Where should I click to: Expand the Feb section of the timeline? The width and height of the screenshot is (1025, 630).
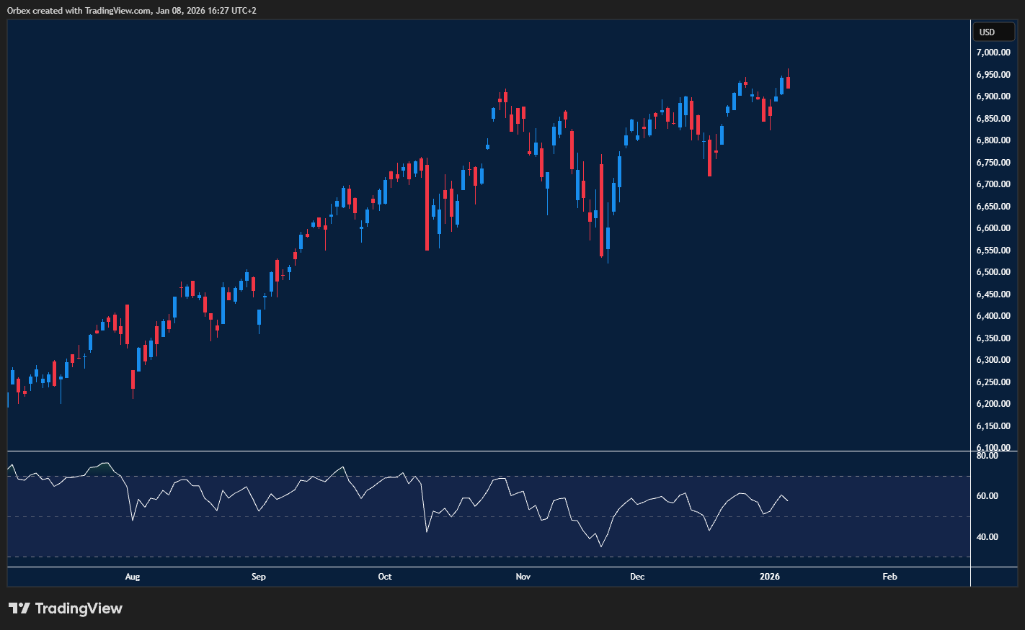click(x=889, y=576)
